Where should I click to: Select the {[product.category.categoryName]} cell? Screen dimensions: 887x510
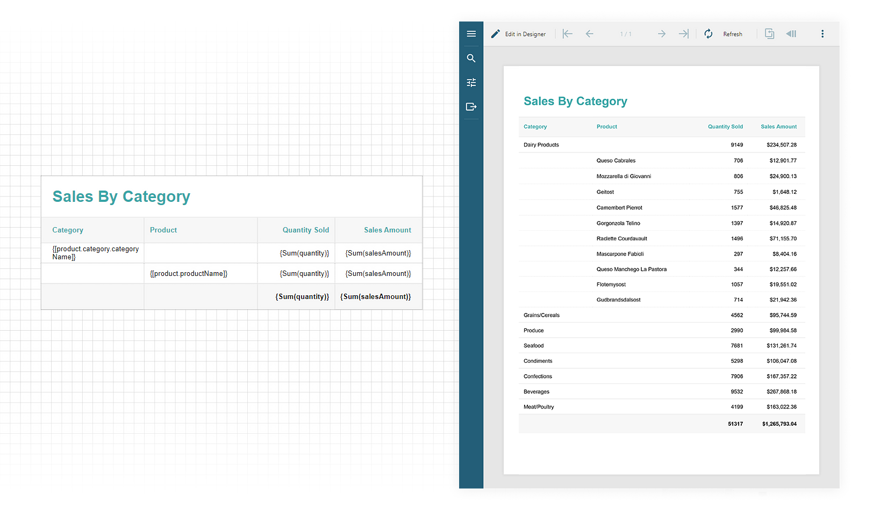pyautogui.click(x=92, y=253)
